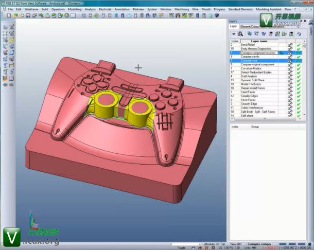Click the globe icon in Layers toolbar

299,34
